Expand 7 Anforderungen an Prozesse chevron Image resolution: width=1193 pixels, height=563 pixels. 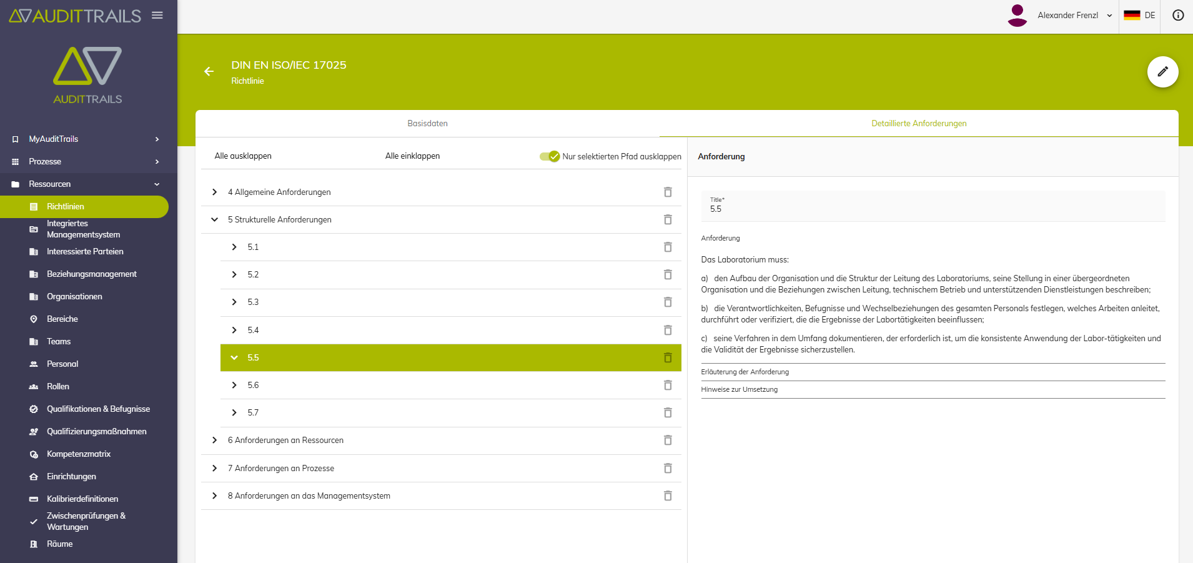(x=214, y=468)
